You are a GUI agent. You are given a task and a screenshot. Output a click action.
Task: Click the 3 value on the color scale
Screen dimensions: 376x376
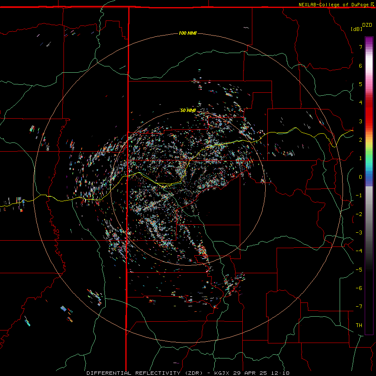click(361, 121)
